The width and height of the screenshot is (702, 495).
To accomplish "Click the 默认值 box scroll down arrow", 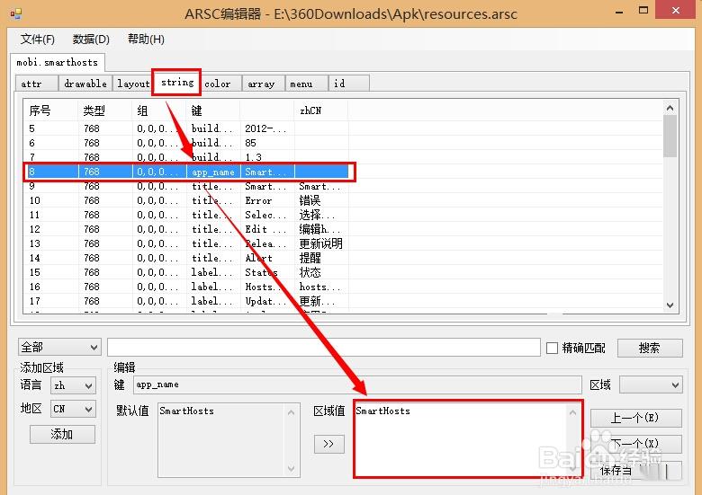I will [292, 468].
